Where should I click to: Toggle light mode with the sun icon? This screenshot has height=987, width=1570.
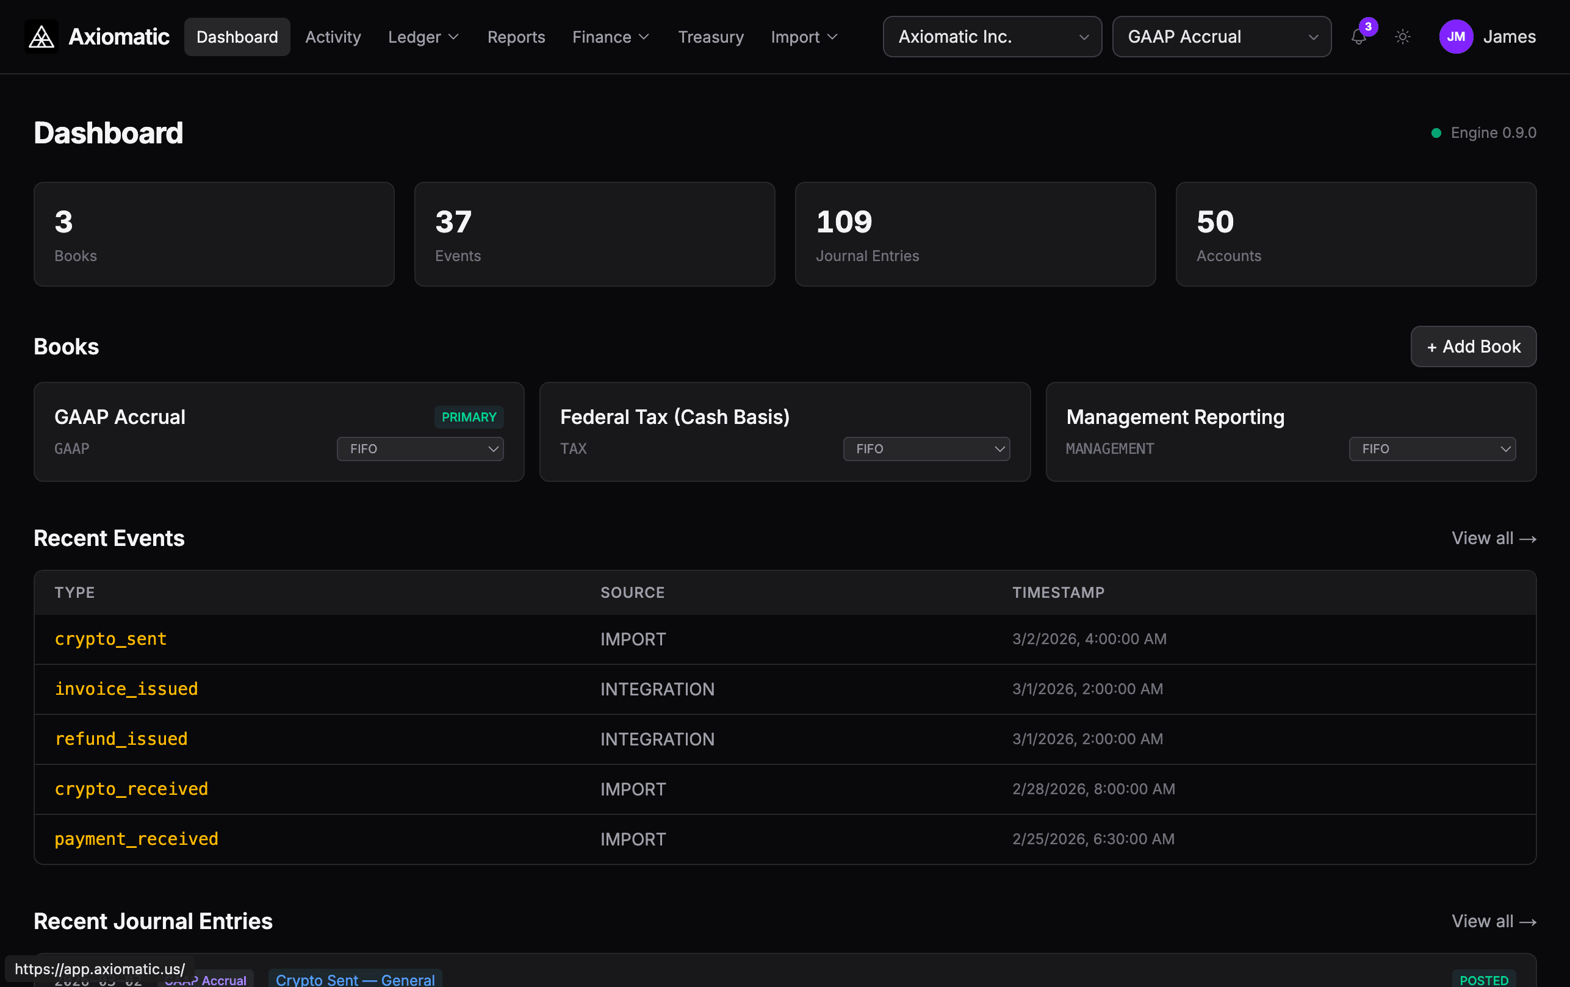[x=1402, y=37]
